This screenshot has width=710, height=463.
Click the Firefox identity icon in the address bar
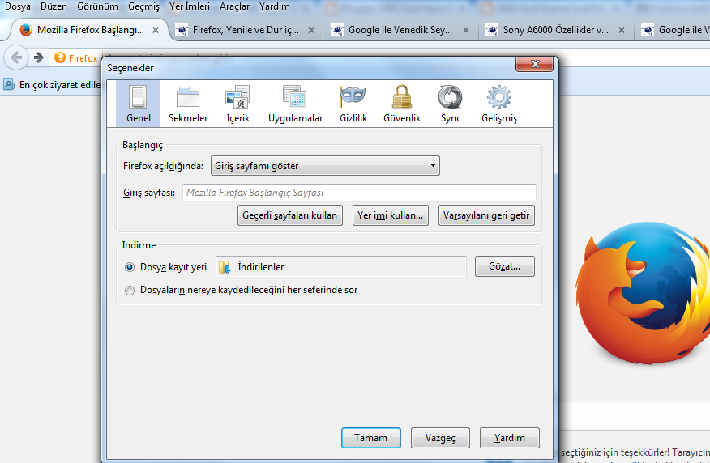60,58
